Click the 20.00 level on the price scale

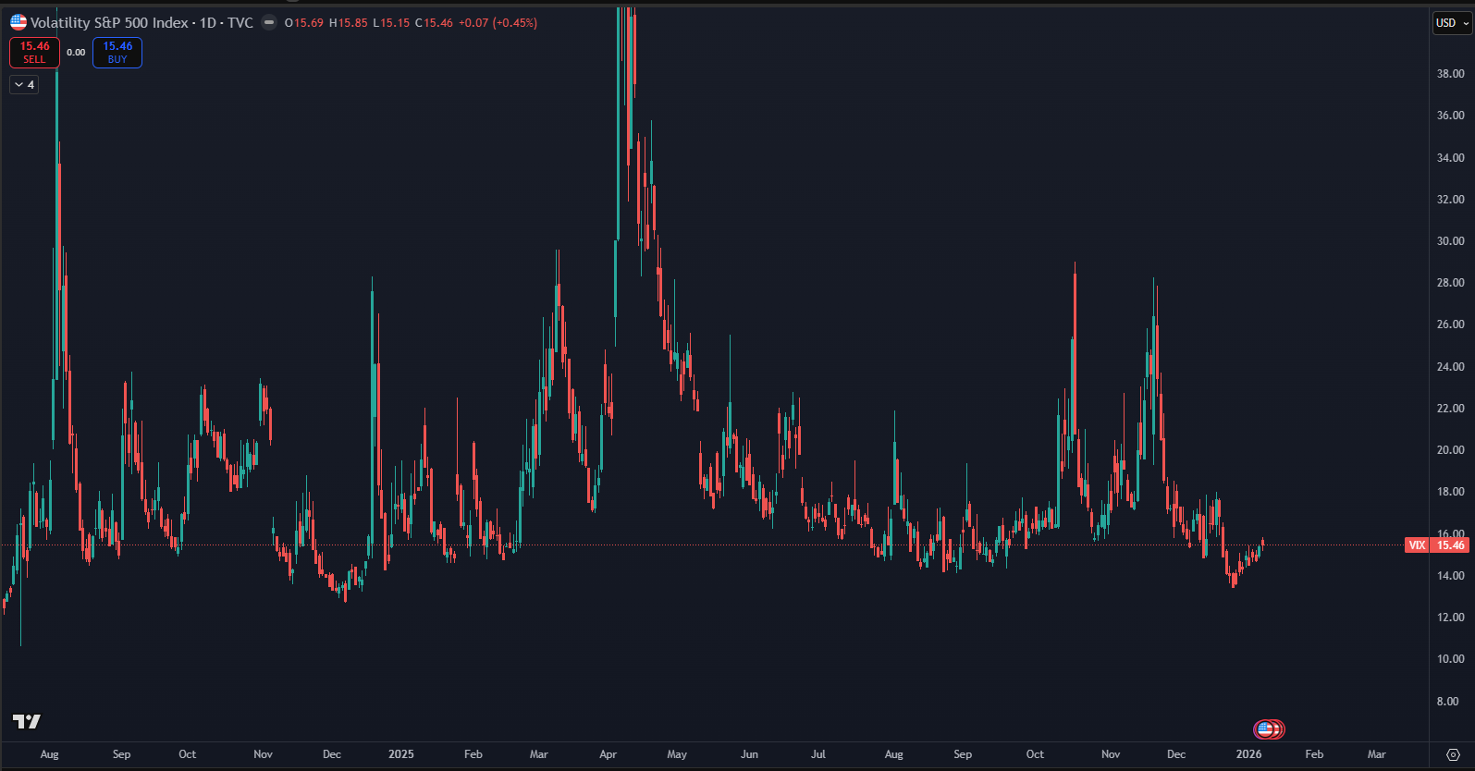coord(1450,450)
